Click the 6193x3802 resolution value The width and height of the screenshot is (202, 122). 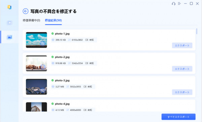click(77, 40)
